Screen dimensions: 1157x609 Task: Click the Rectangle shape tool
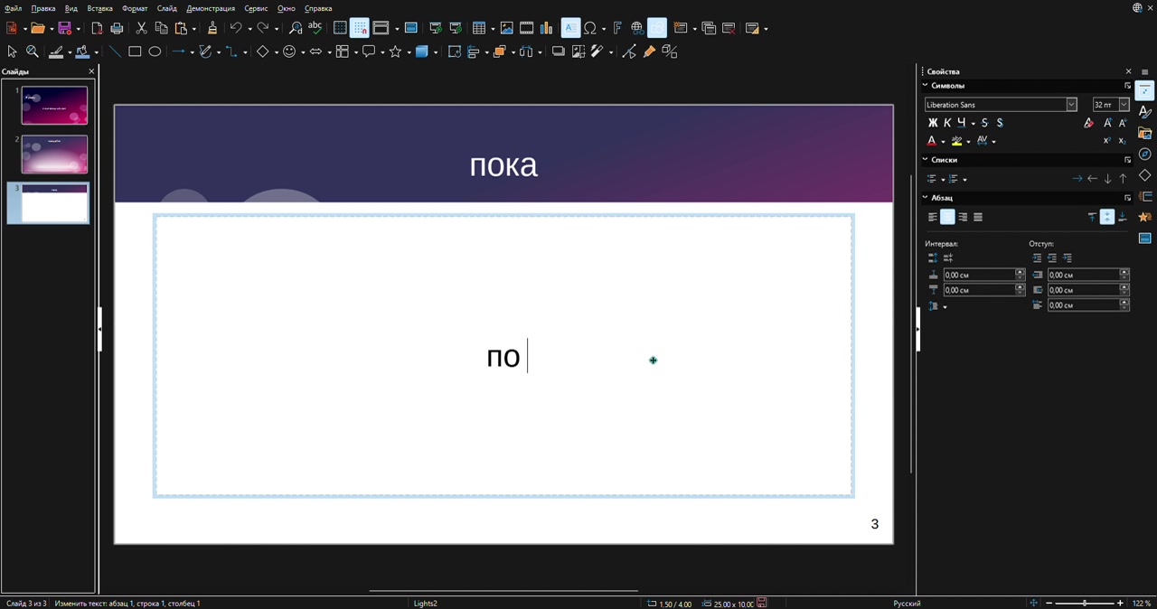pyautogui.click(x=135, y=52)
